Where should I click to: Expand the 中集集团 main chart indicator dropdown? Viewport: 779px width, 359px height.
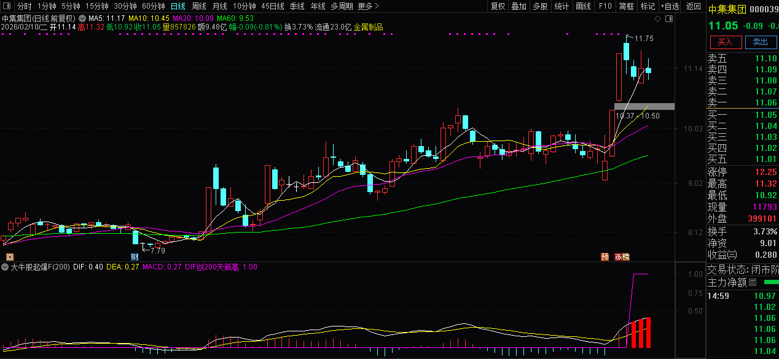(x=82, y=18)
